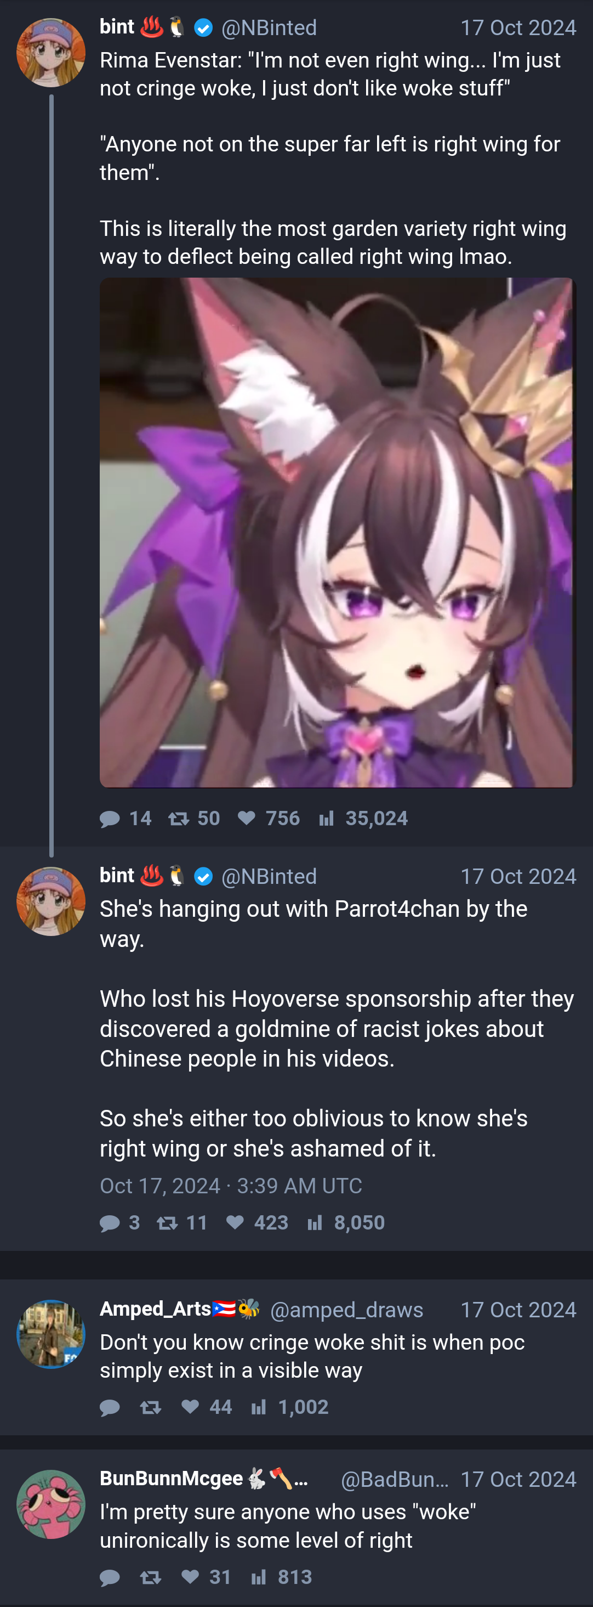Click reply icon on the Rima Evenstar tweet

pyautogui.click(x=110, y=819)
